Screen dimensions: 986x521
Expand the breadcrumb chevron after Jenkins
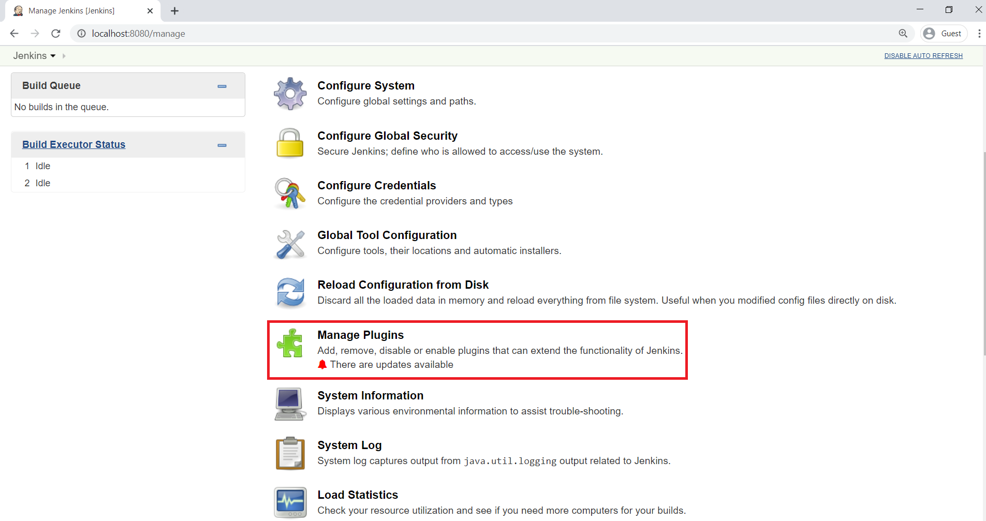(x=64, y=56)
